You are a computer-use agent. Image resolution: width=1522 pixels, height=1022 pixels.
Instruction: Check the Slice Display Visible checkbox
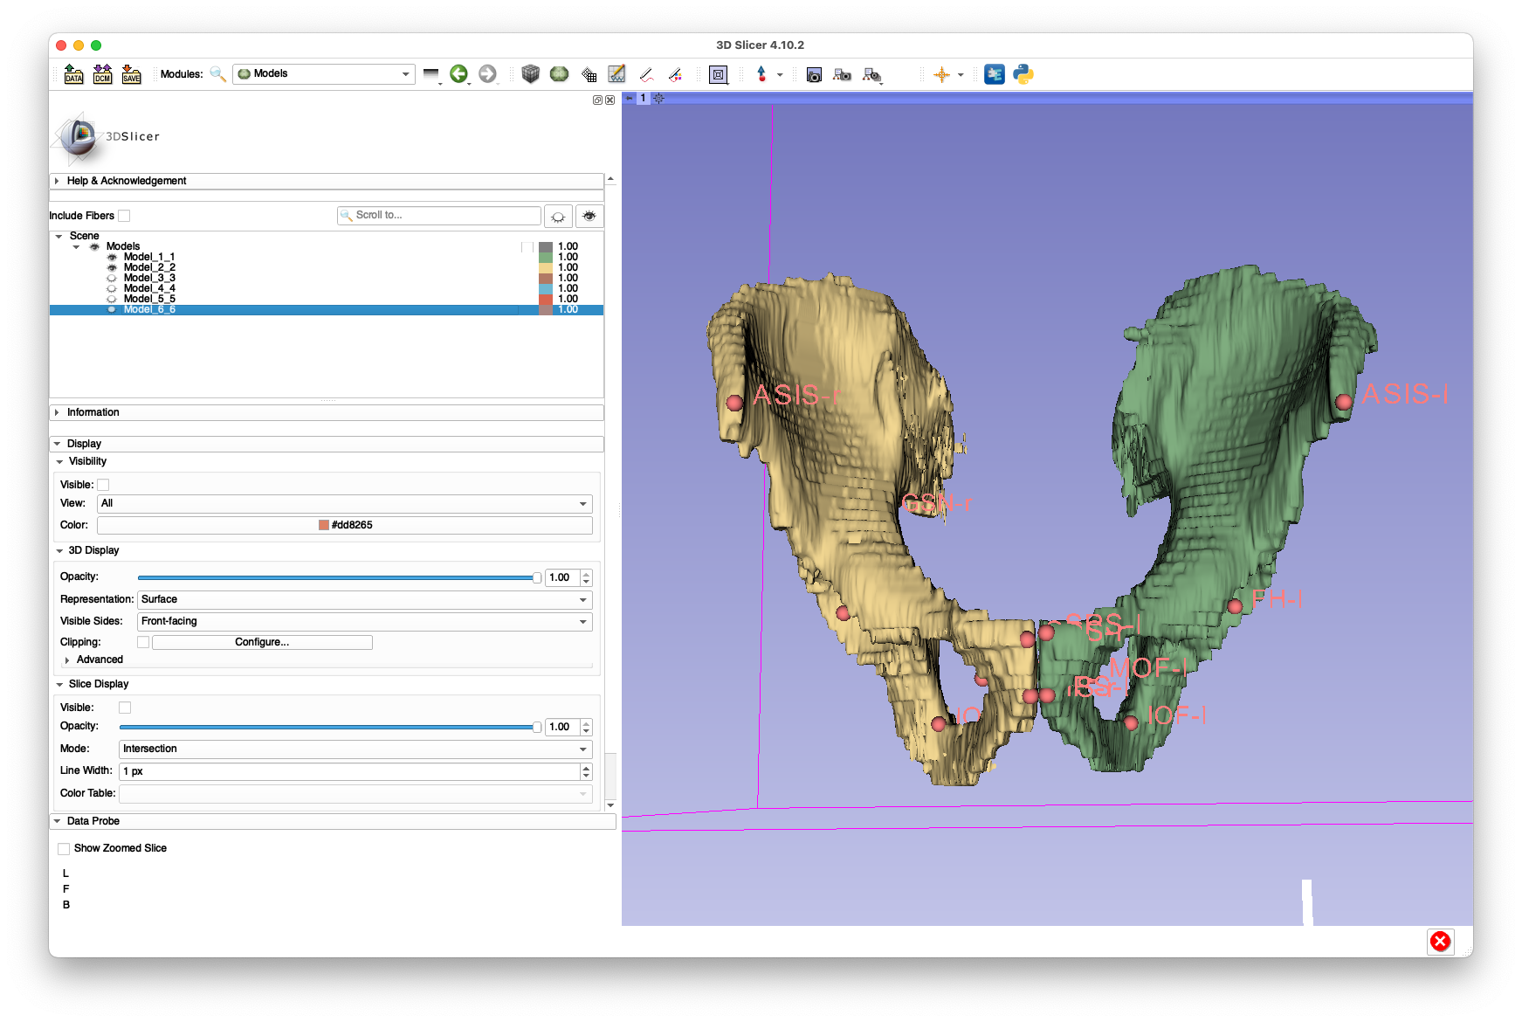coord(125,708)
